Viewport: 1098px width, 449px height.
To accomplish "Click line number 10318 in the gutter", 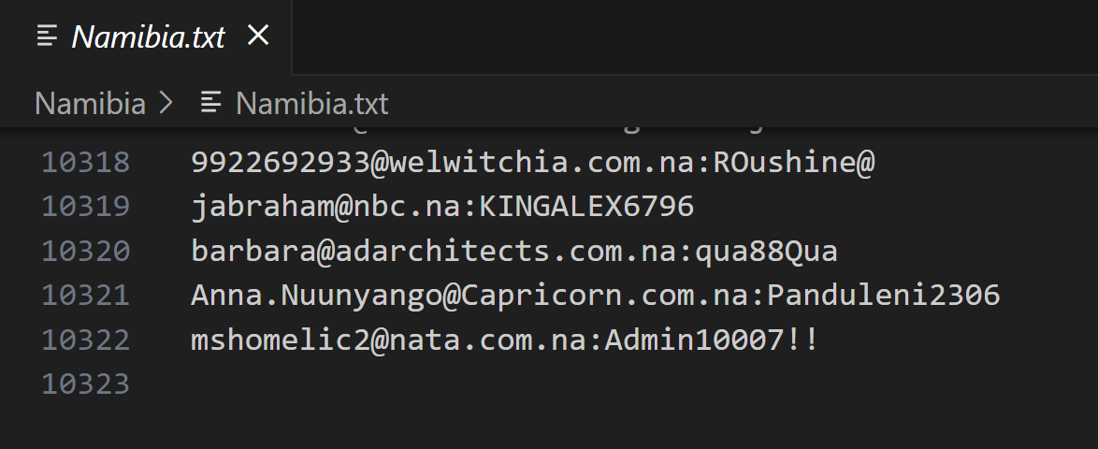I will 86,163.
